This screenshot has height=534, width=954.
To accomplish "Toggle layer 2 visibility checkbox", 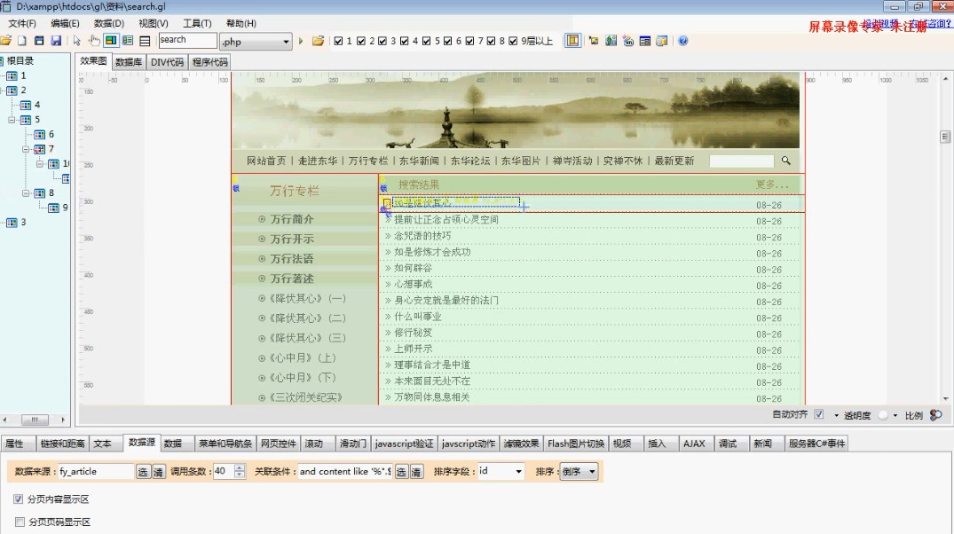I will (x=361, y=42).
